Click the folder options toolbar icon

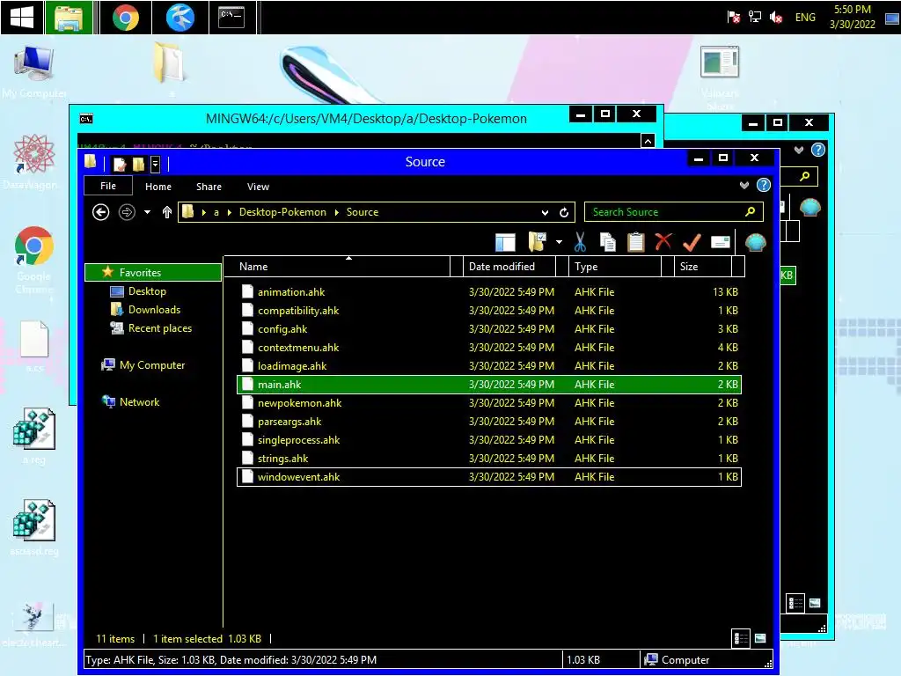pos(537,242)
